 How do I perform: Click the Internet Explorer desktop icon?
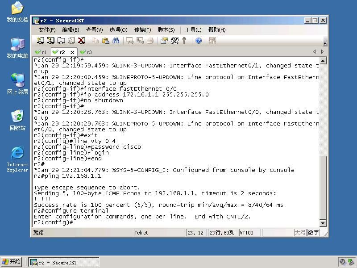point(17,159)
